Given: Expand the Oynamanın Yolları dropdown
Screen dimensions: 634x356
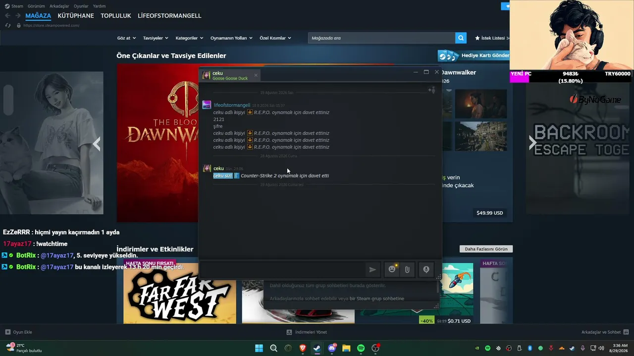Looking at the screenshot, I should (231, 38).
